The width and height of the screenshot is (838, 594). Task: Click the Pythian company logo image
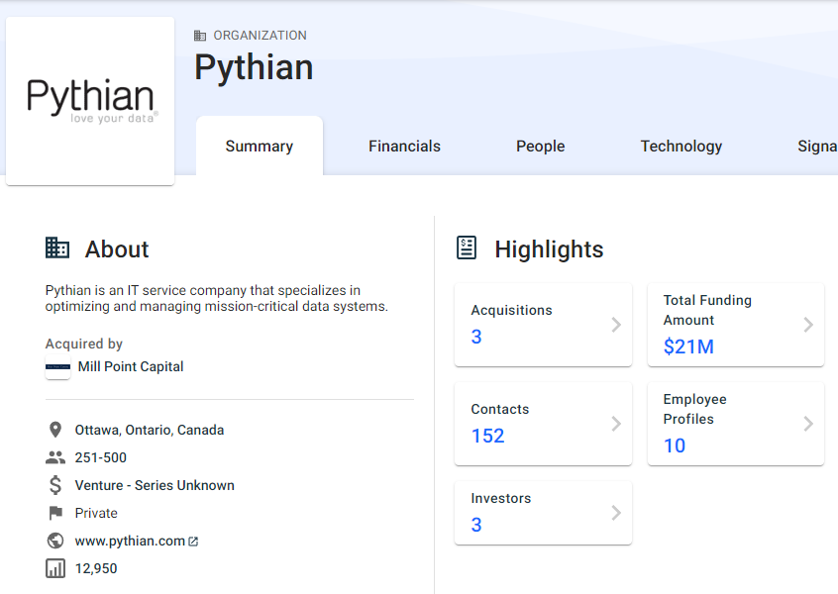point(90,101)
